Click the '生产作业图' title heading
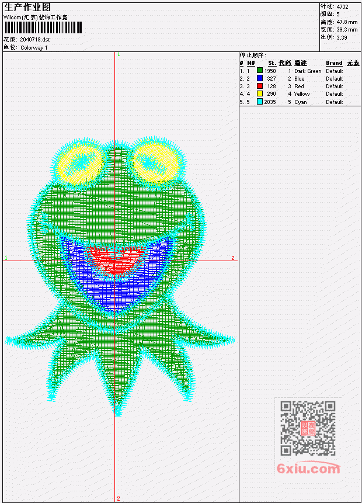 pyautogui.click(x=27, y=7)
